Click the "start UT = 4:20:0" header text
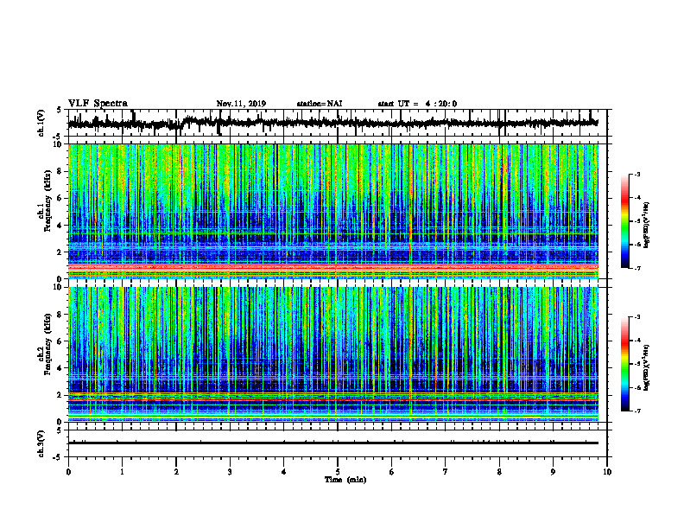The height and width of the screenshot is (529, 684). [417, 104]
